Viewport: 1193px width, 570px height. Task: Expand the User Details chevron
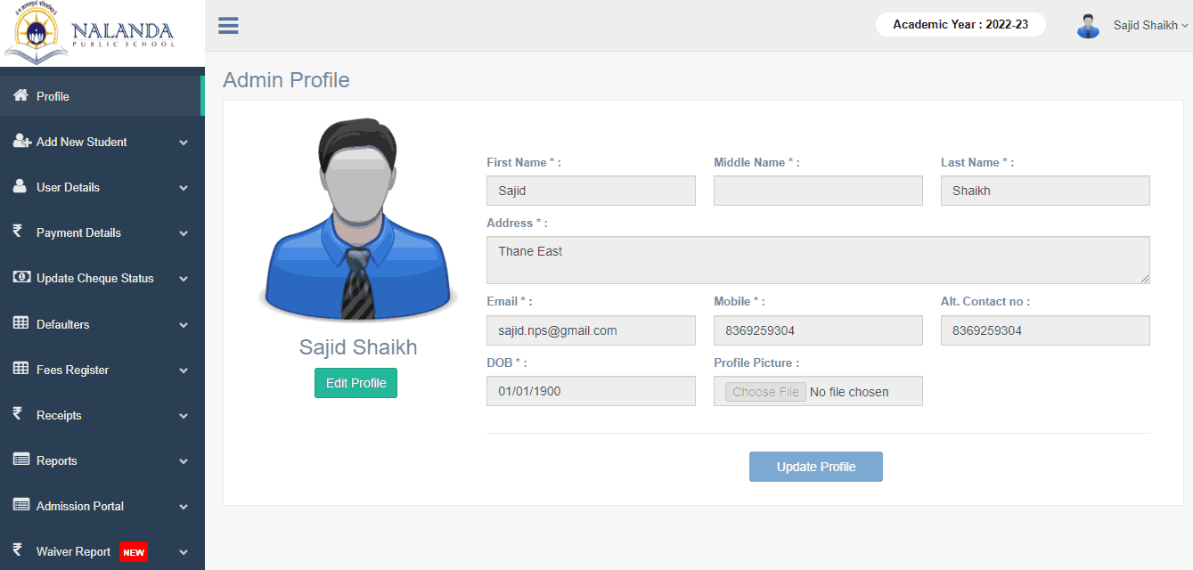[x=184, y=188]
